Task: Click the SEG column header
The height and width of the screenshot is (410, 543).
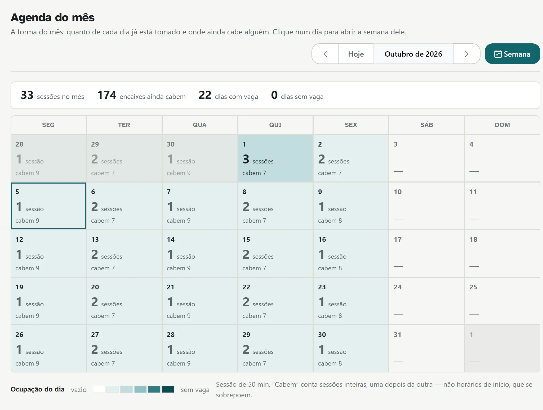Action: click(48, 125)
